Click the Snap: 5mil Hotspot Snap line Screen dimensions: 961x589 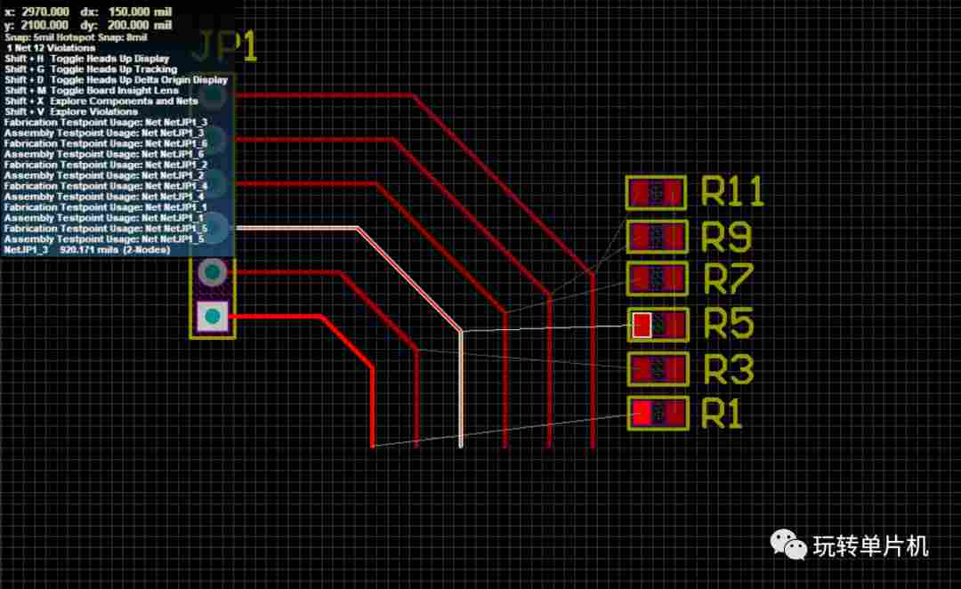[x=76, y=37]
